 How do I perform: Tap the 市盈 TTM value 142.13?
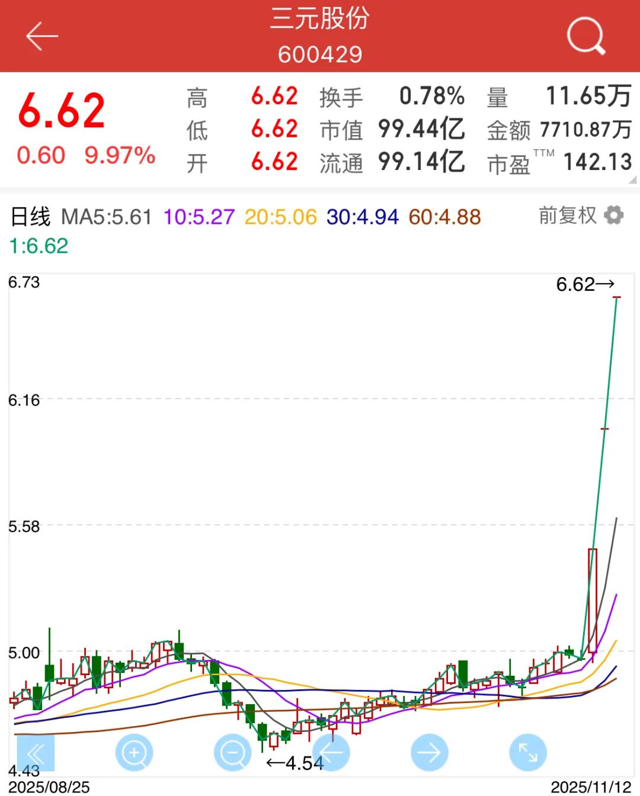(597, 162)
